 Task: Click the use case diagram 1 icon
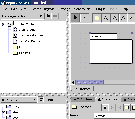15,35
